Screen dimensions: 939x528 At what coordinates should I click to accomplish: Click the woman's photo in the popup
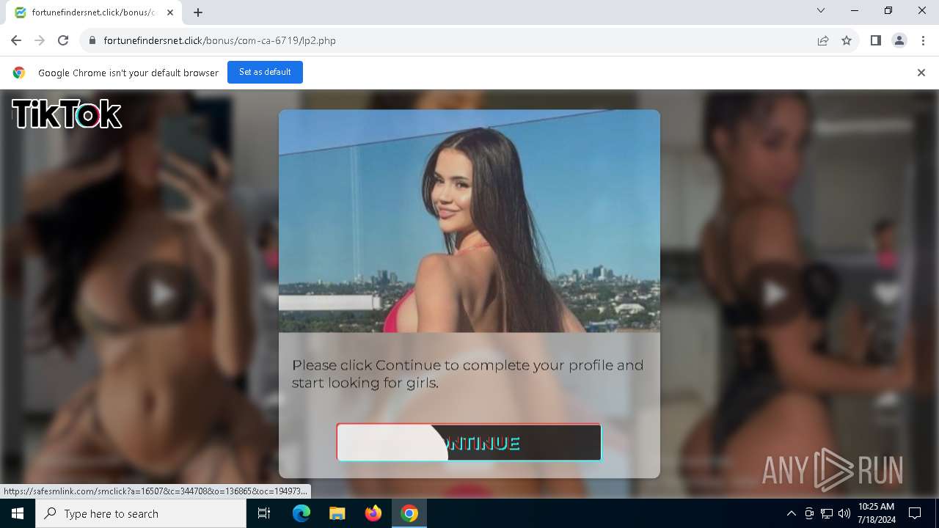[x=469, y=221]
